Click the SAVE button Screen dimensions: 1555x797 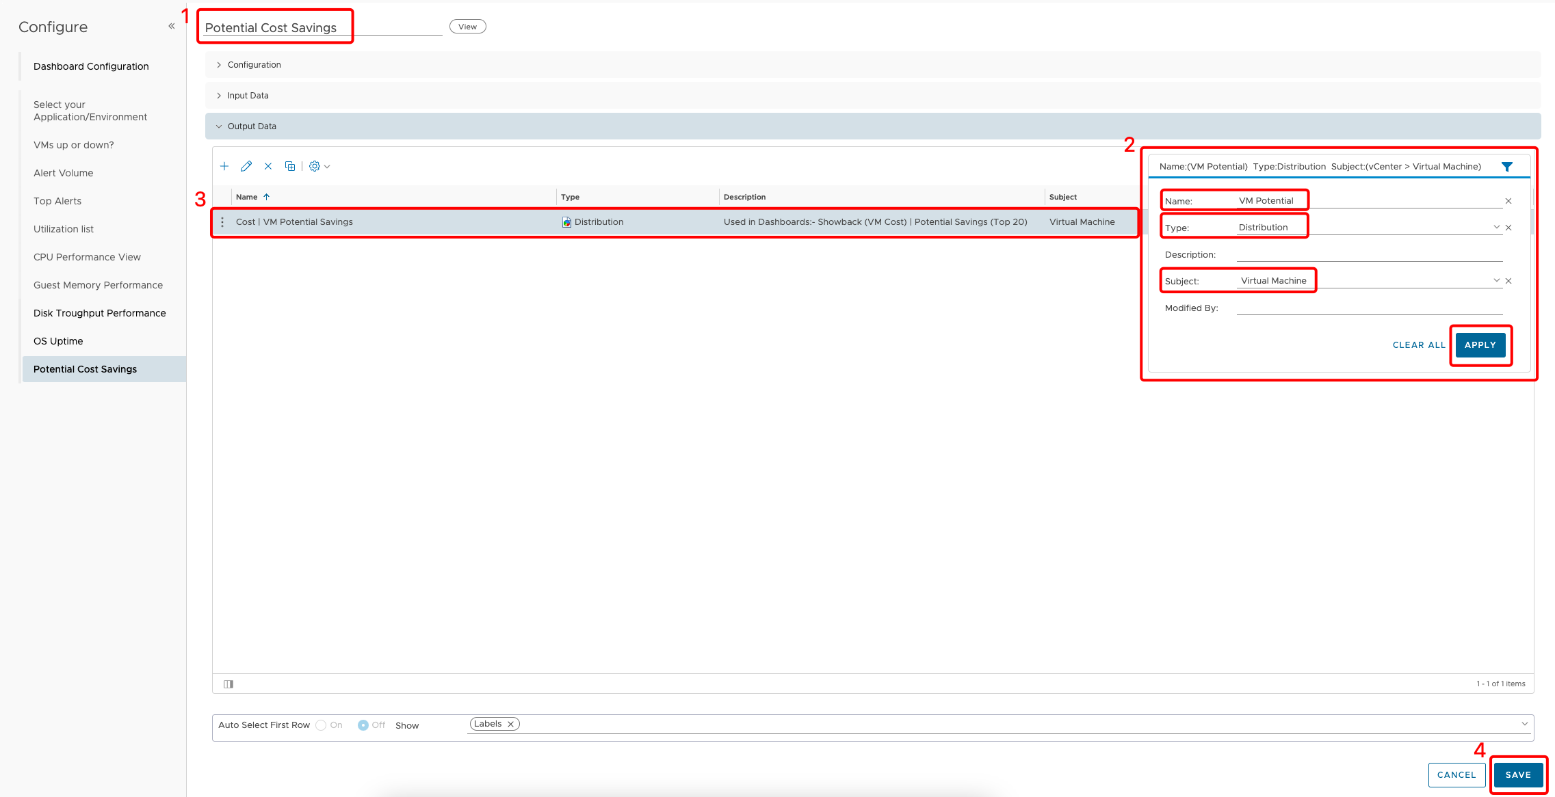coord(1518,774)
